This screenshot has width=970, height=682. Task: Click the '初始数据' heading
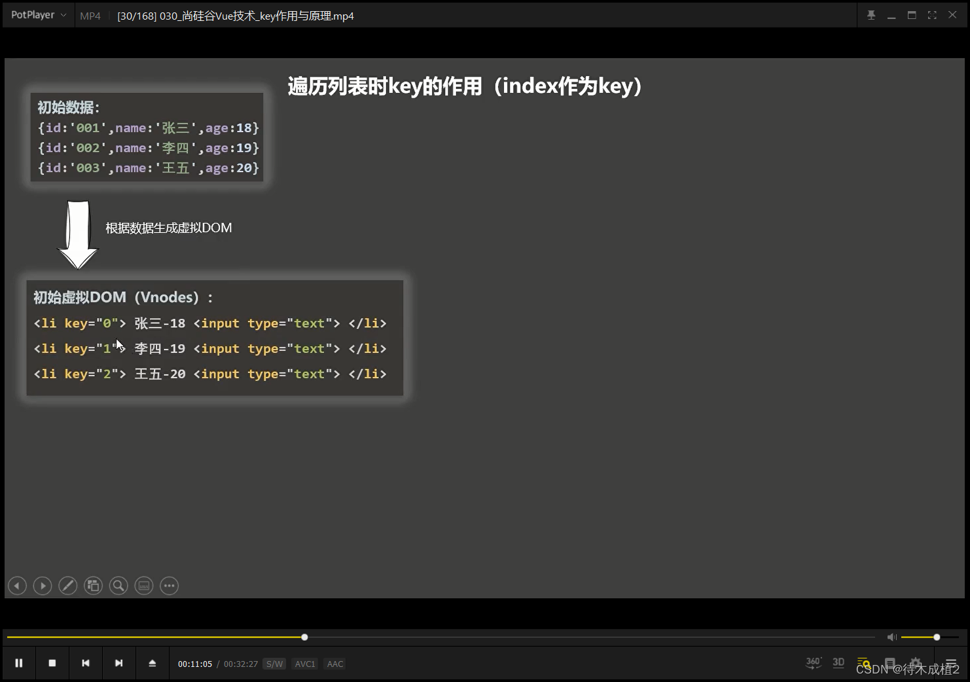68,107
